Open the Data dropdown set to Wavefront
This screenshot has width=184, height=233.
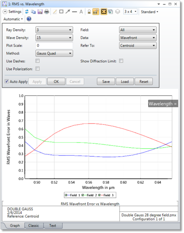pyautogui.click(x=138, y=38)
